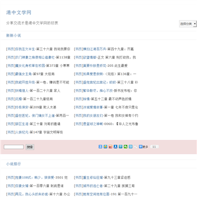This screenshot has height=197, width=197.
Task: Open ranked novel 重生修仙狂婿
Action: click(x=93, y=177)
